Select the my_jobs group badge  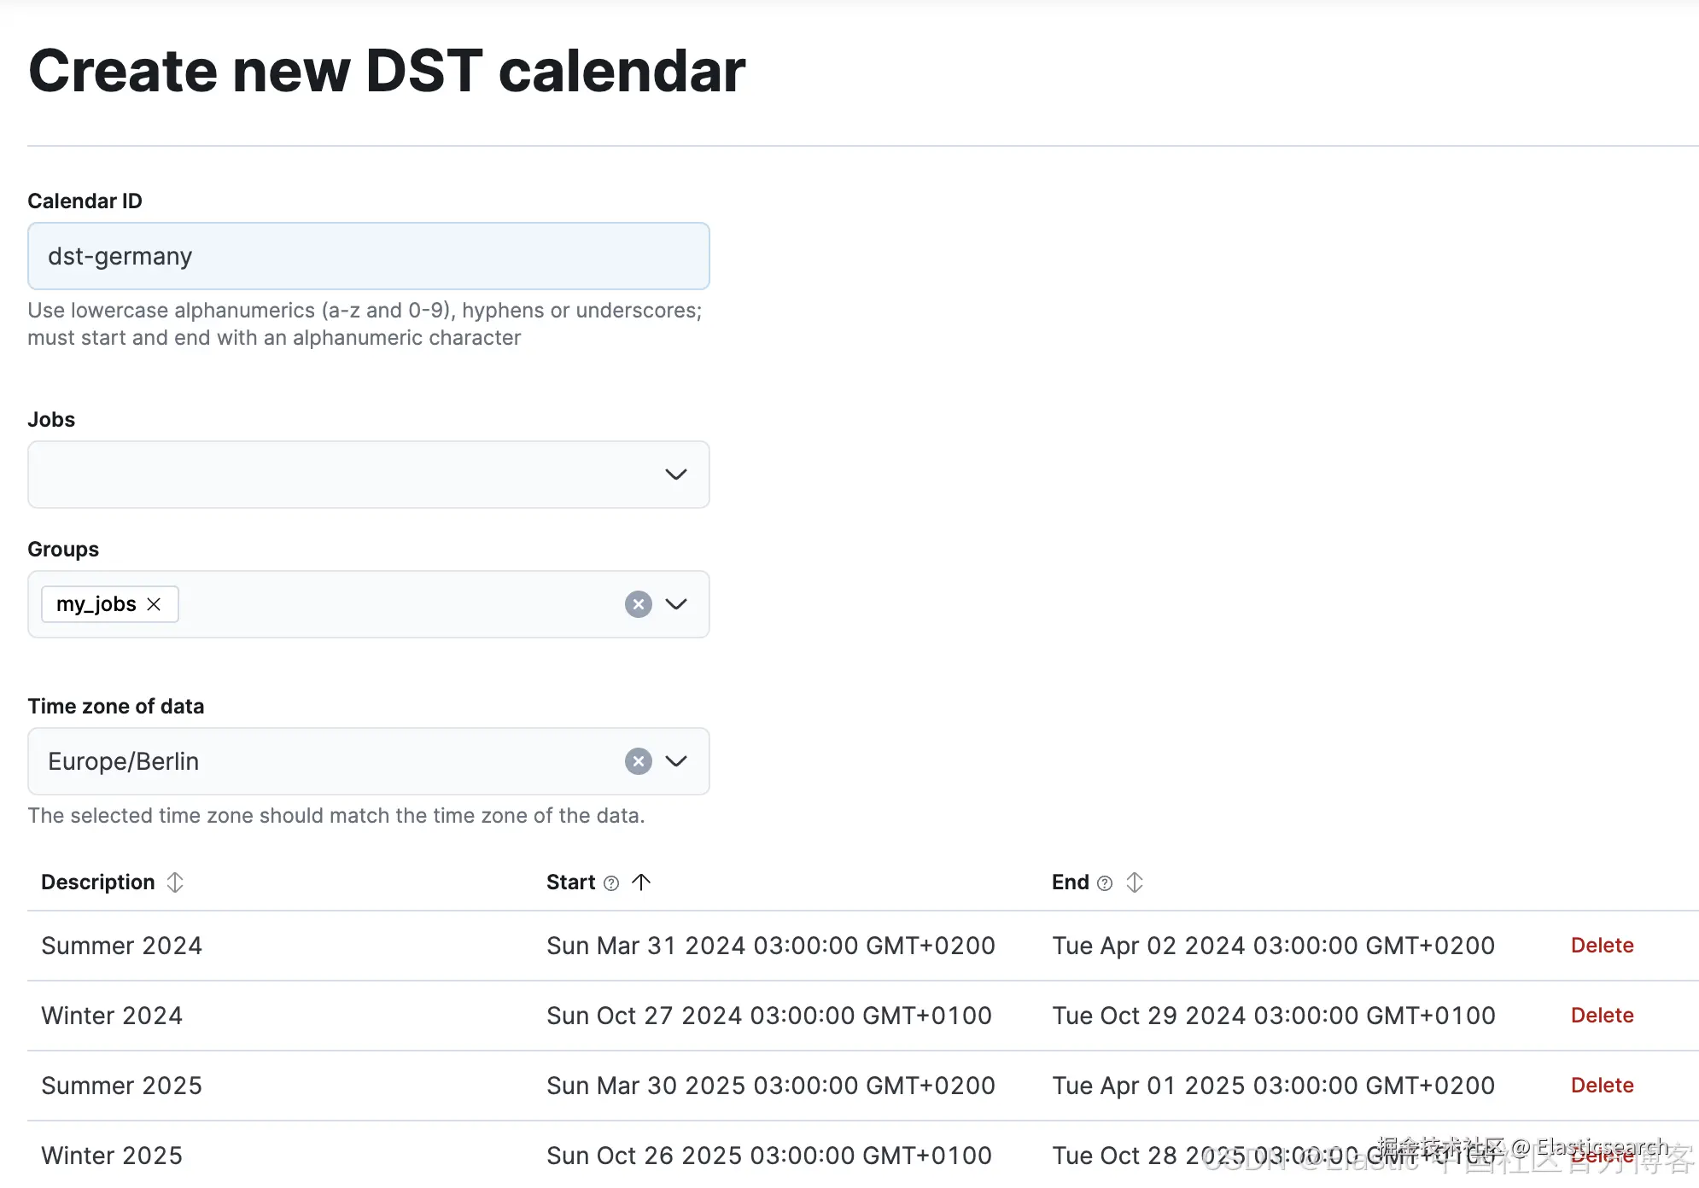[96, 604]
